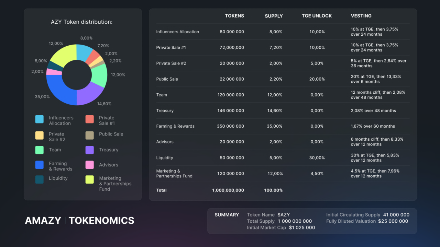Click the Public Sale tan legend swatch
This screenshot has height=247, width=440.
90,135
